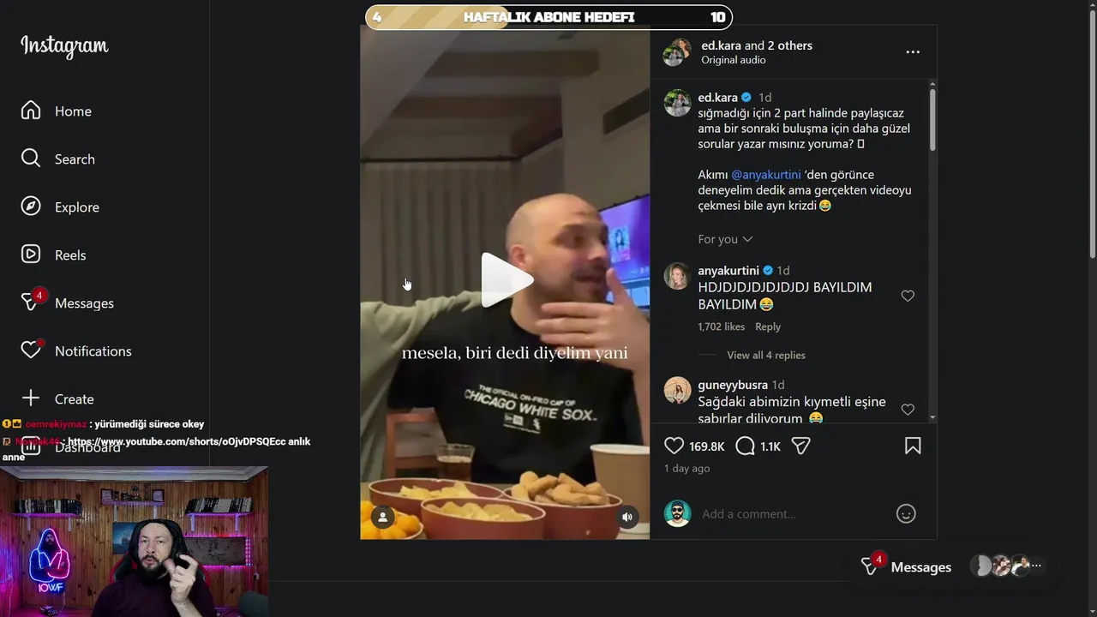Open comments via the speech bubble icon
This screenshot has width=1097, height=617.
point(746,446)
